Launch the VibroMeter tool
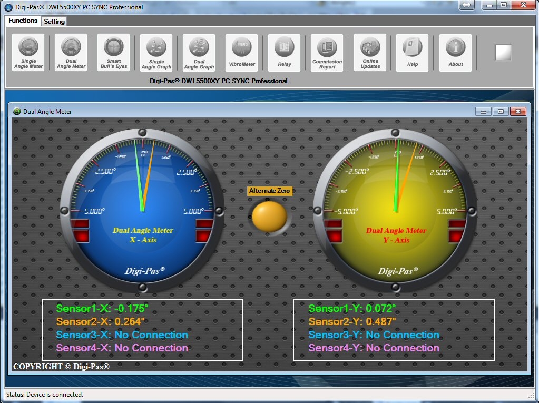The image size is (539, 403). click(x=242, y=53)
